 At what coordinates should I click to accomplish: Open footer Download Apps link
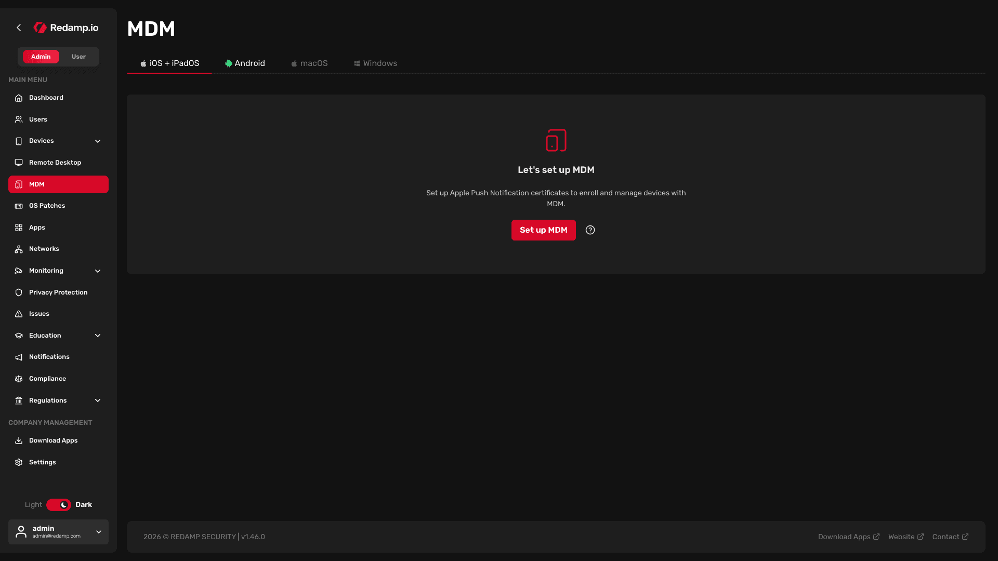click(848, 537)
